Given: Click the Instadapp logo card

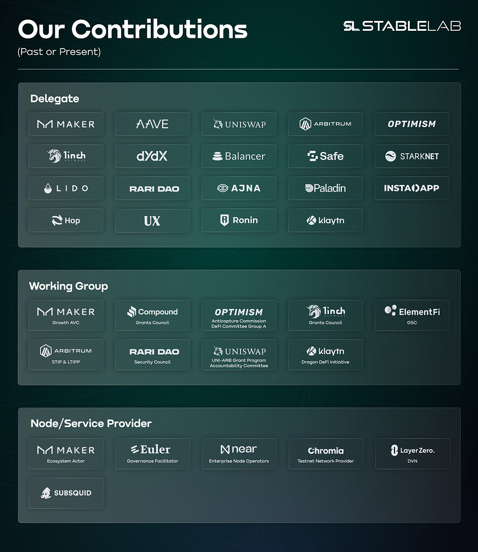Looking at the screenshot, I should [412, 189].
